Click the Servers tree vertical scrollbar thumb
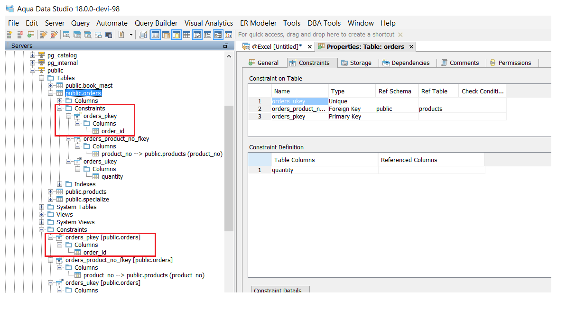The height and width of the screenshot is (328, 585). pyautogui.click(x=229, y=168)
